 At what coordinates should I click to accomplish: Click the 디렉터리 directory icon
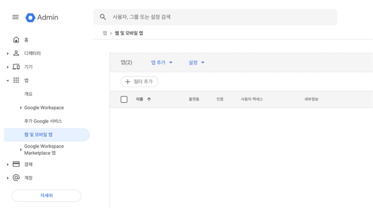point(16,53)
